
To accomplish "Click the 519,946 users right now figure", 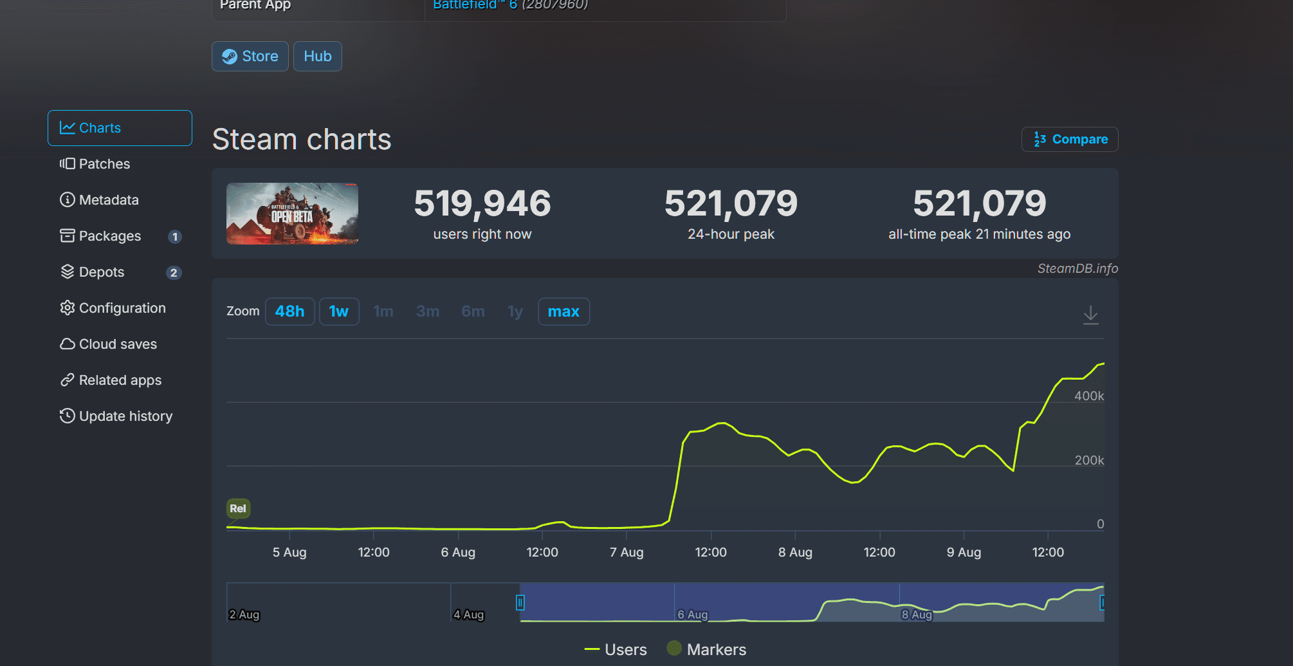I will (x=482, y=203).
